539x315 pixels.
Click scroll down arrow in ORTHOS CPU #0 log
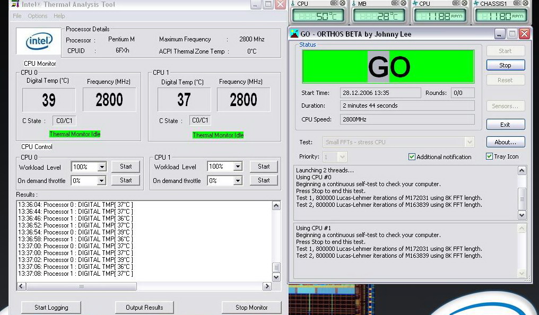click(x=522, y=215)
